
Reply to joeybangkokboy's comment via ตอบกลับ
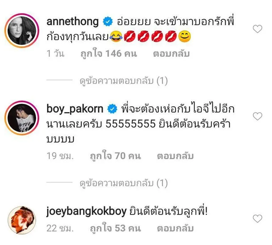pyautogui.click(x=175, y=228)
